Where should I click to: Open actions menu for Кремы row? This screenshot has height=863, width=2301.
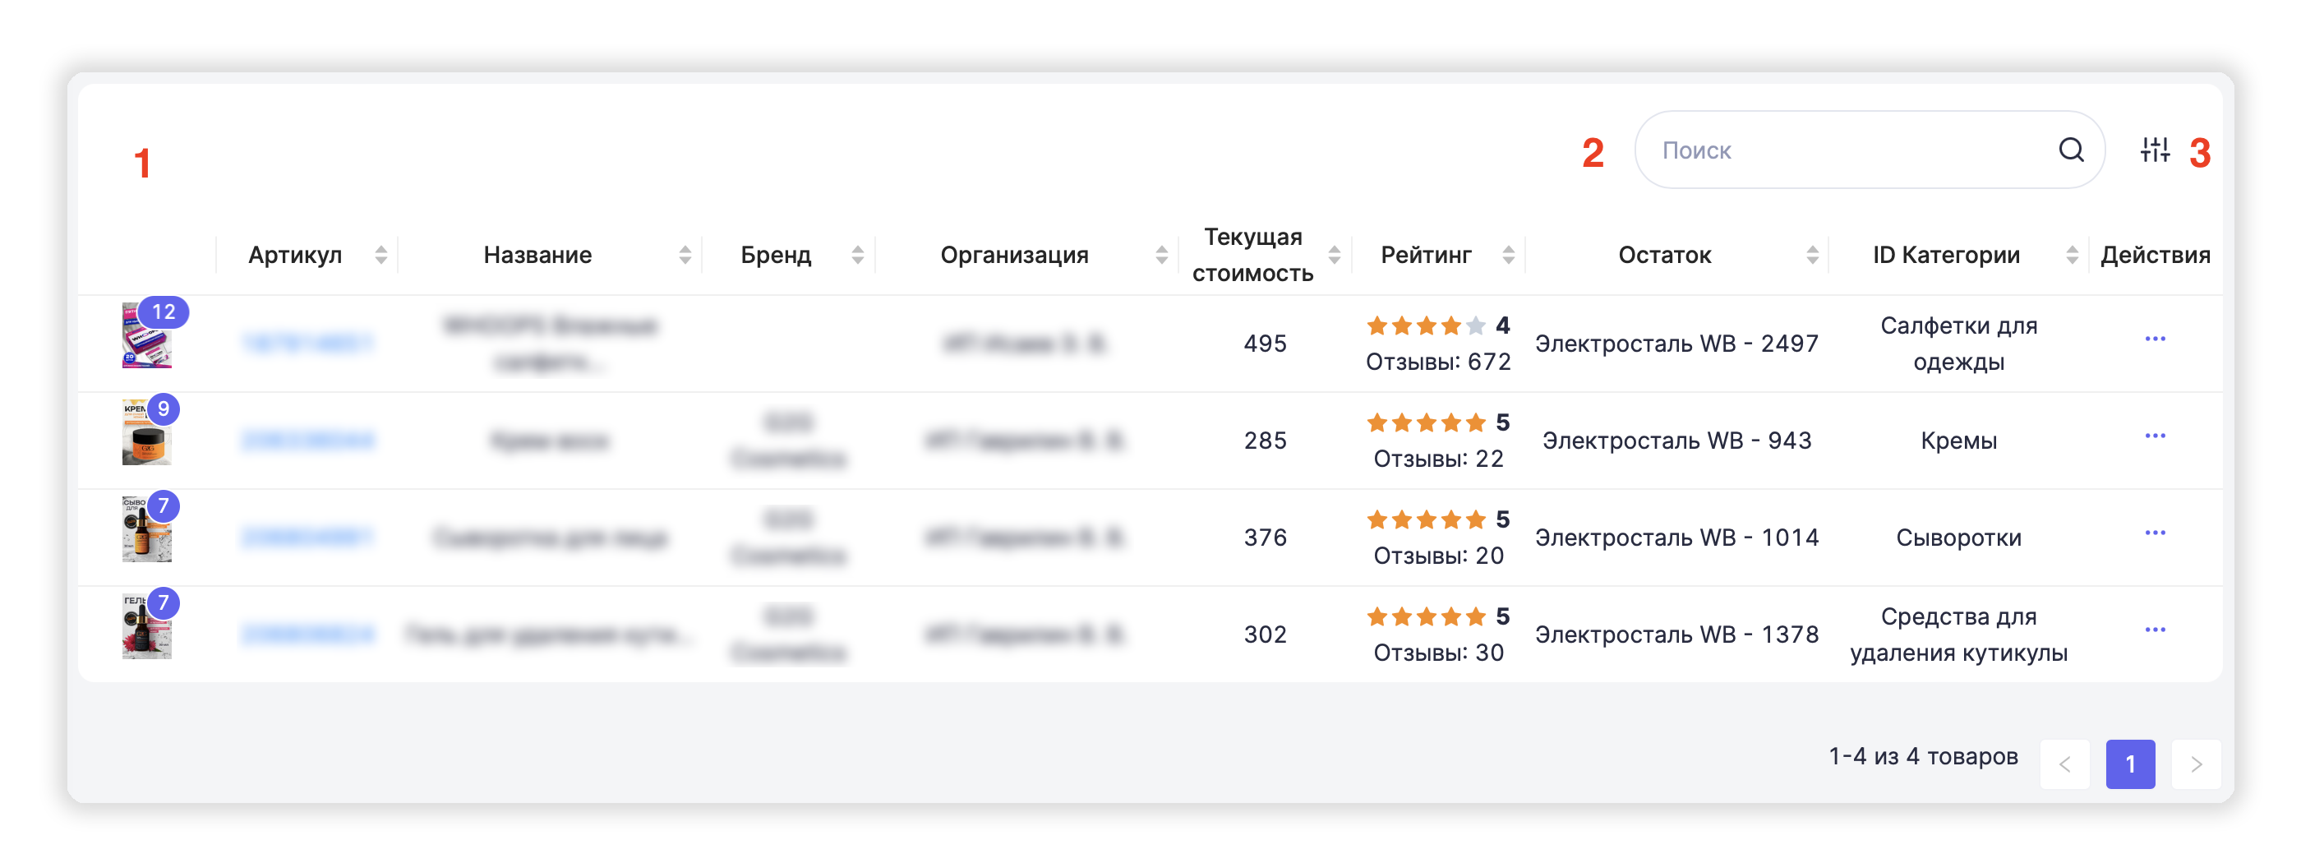coord(2155,437)
